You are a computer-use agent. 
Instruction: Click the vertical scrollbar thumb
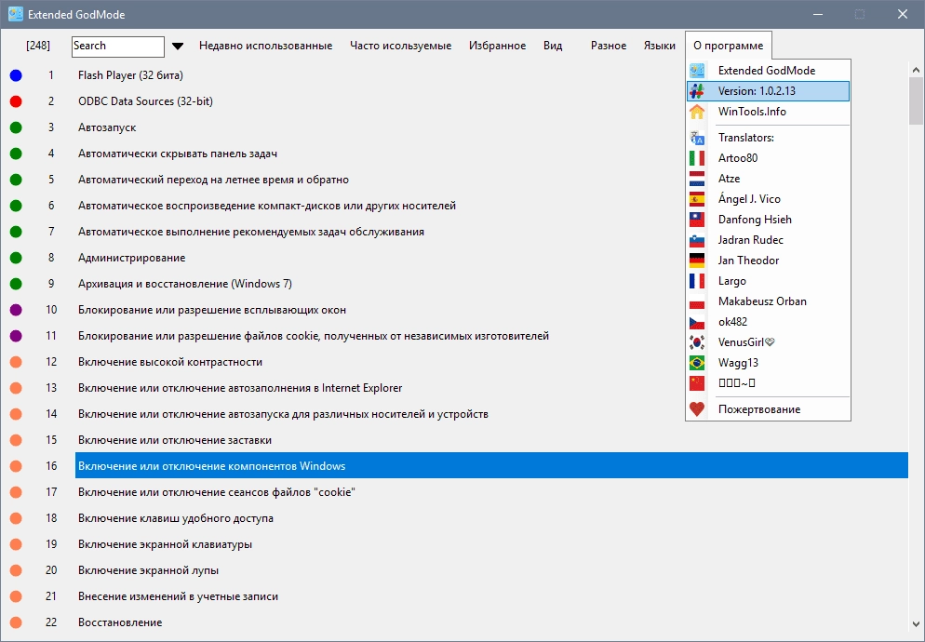click(x=916, y=100)
